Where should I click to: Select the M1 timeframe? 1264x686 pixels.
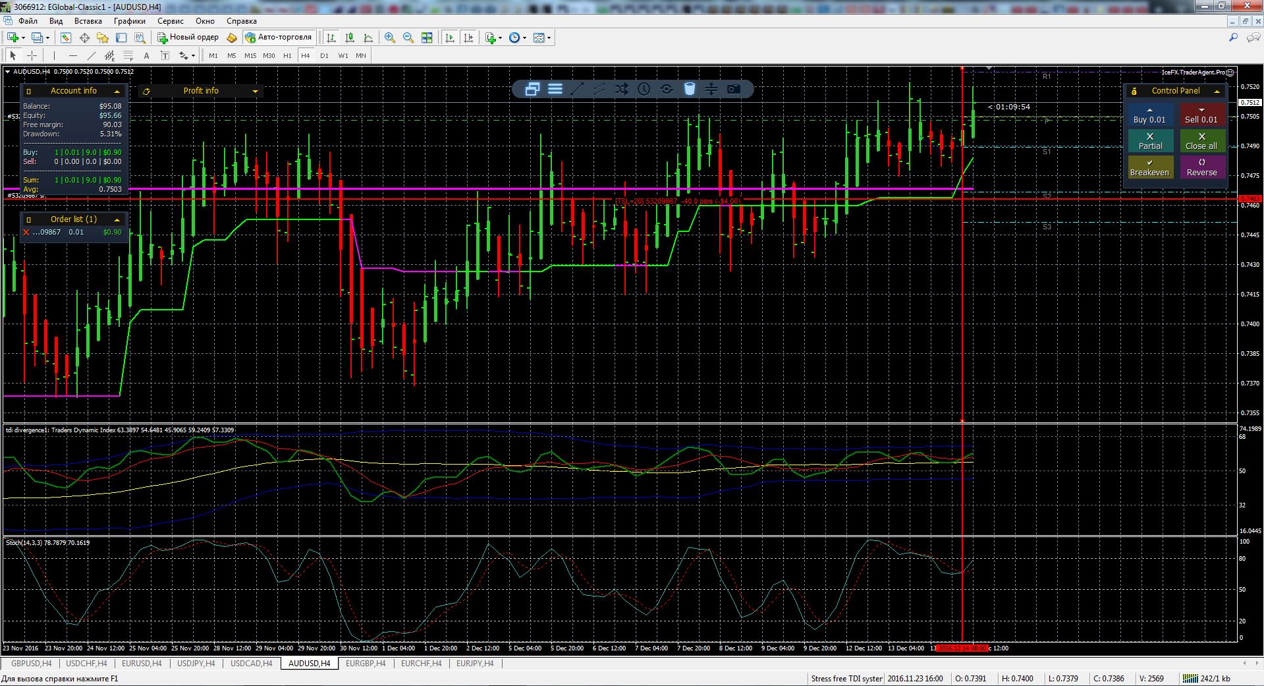[x=213, y=55]
